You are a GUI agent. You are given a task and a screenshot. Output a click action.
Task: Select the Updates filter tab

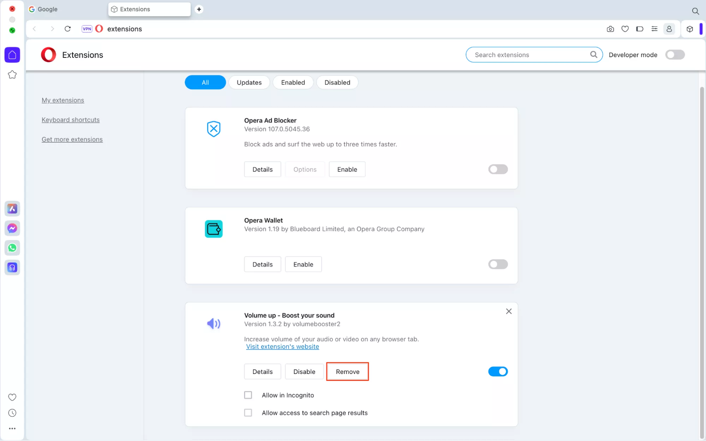(249, 82)
